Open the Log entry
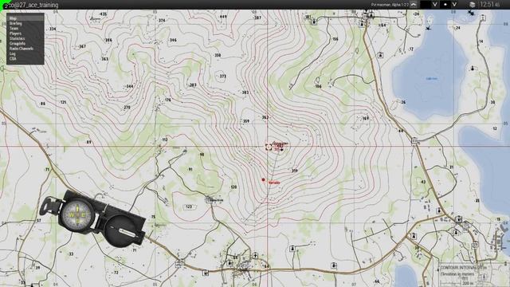 [13, 53]
